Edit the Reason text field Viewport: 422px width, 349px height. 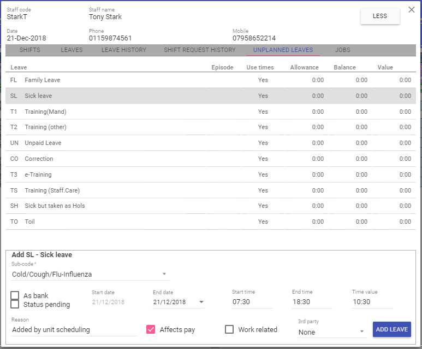[74, 330]
